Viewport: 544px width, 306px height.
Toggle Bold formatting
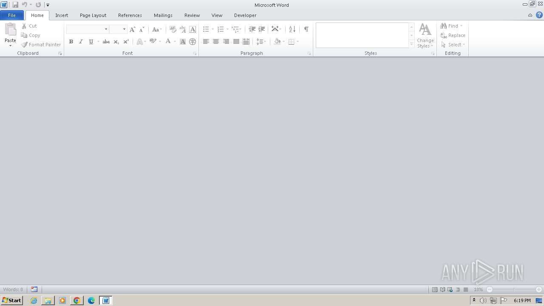(x=71, y=42)
